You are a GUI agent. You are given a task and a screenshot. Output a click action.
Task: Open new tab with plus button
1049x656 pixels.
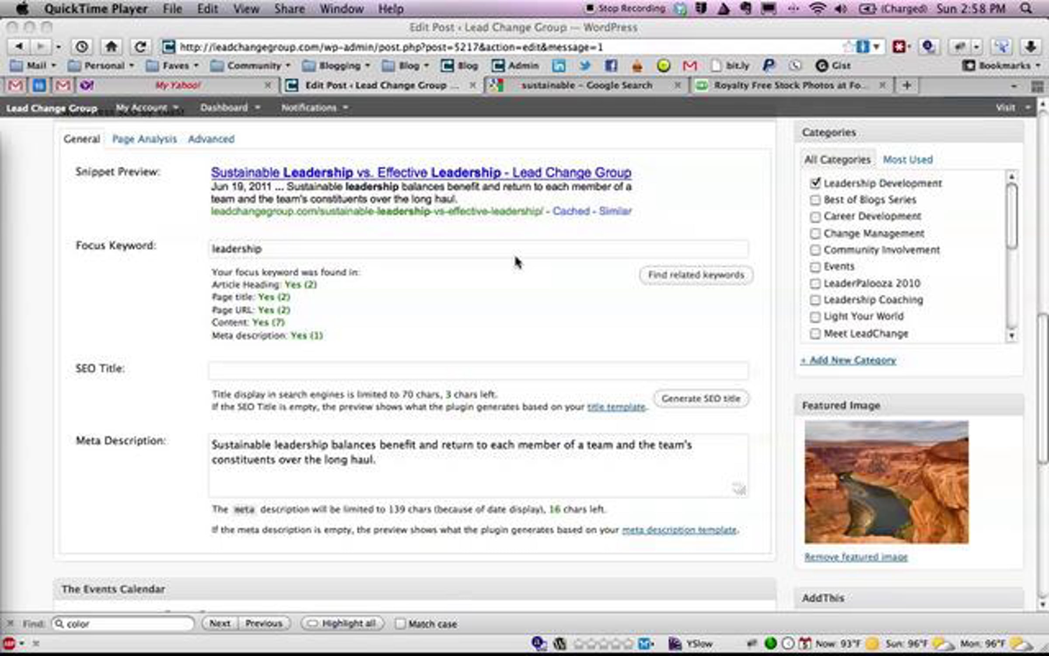click(907, 85)
